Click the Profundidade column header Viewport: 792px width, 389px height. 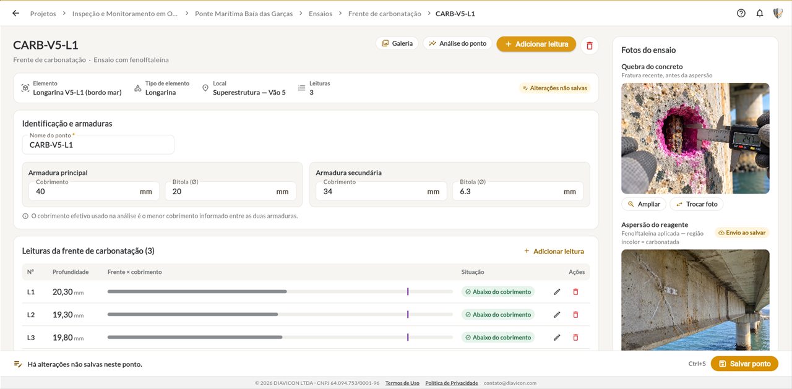(x=71, y=272)
